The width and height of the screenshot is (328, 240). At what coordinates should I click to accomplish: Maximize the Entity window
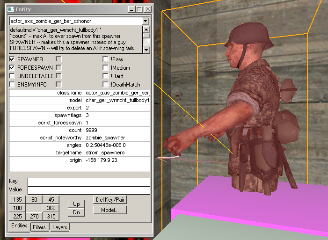click(139, 9)
